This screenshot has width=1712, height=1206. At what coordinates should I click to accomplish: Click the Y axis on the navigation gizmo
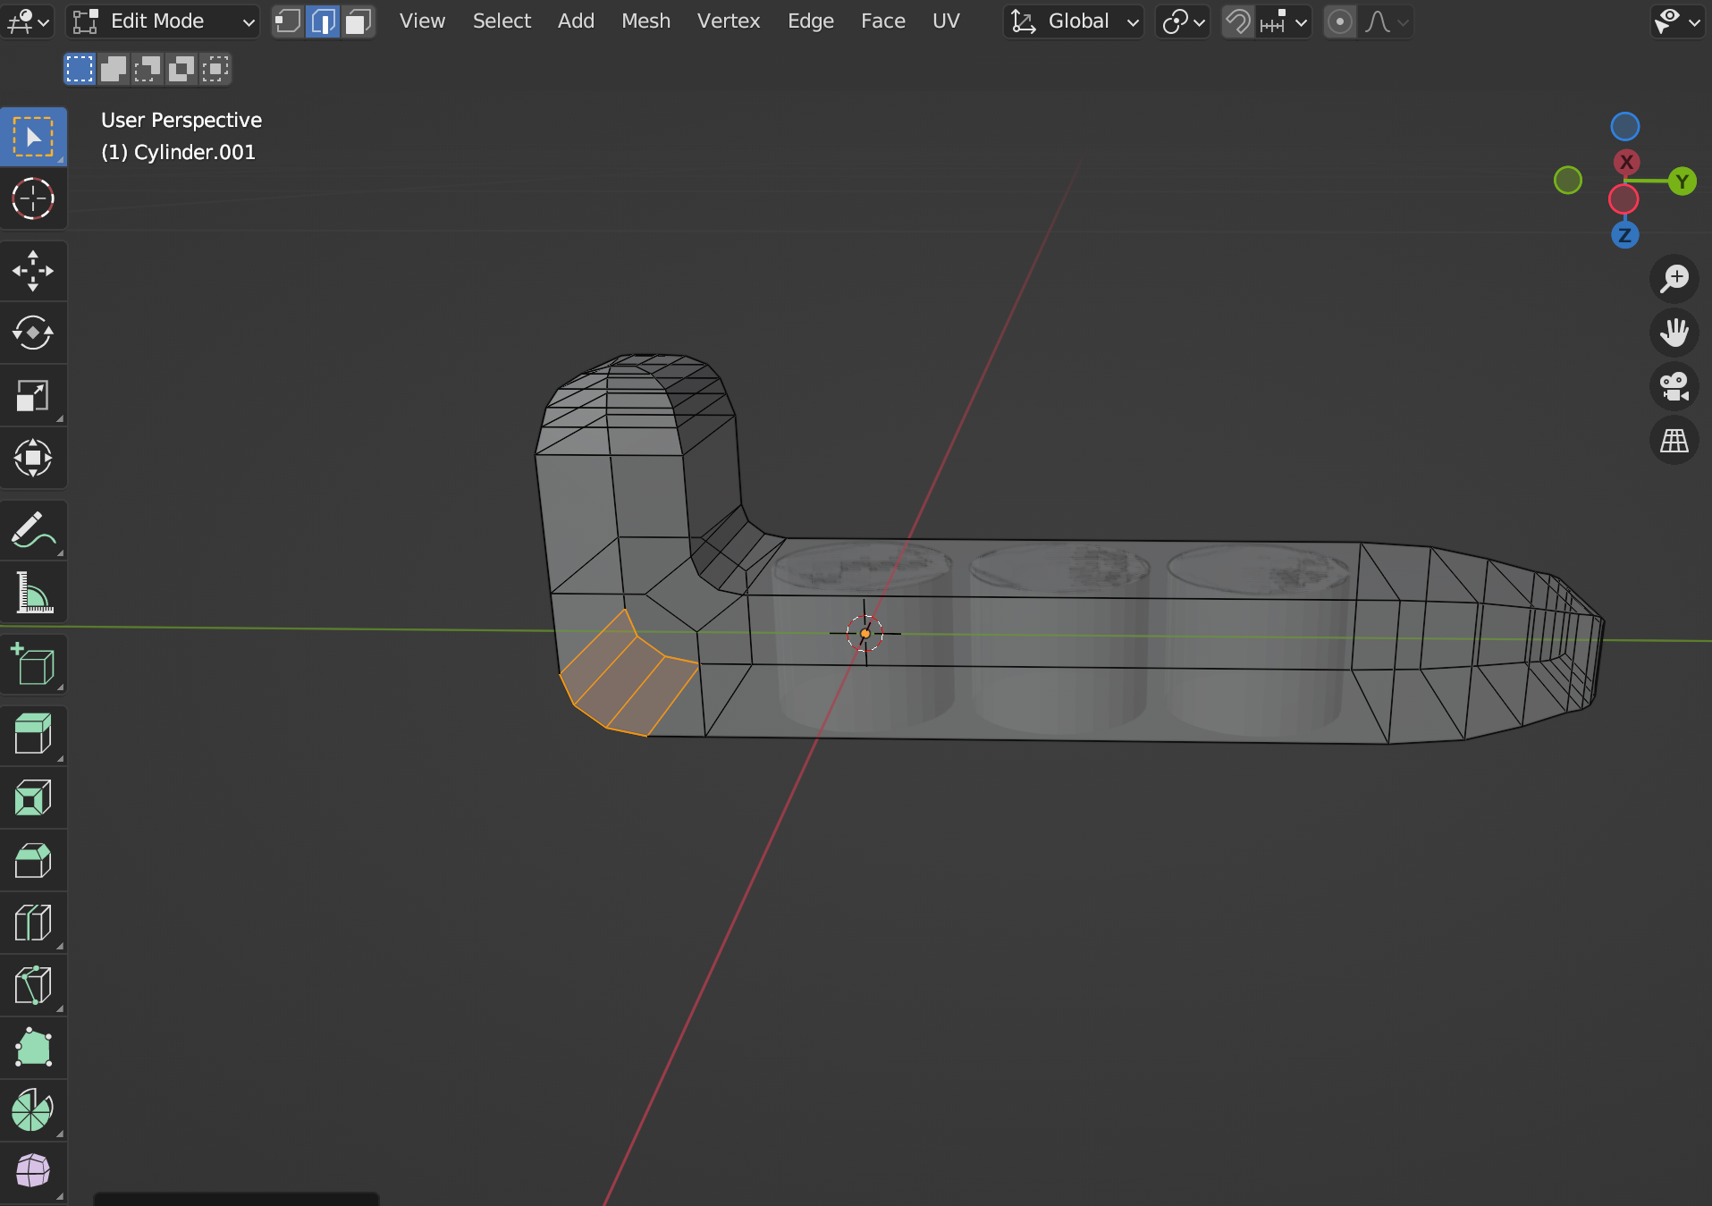1684,181
